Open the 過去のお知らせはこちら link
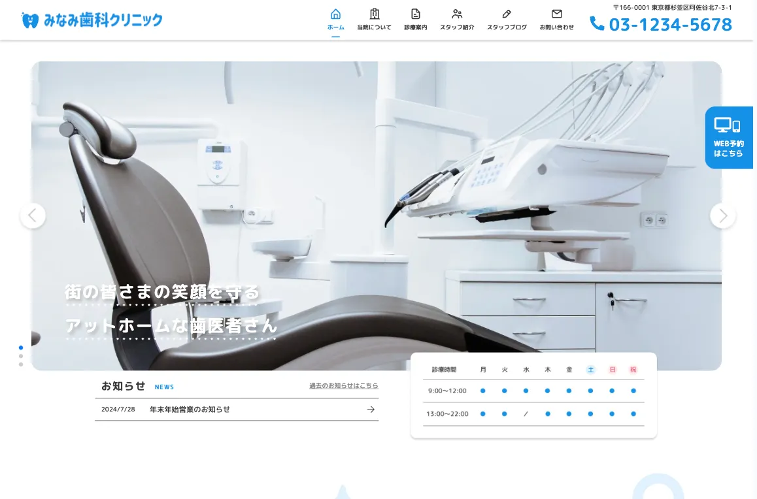 pos(343,386)
